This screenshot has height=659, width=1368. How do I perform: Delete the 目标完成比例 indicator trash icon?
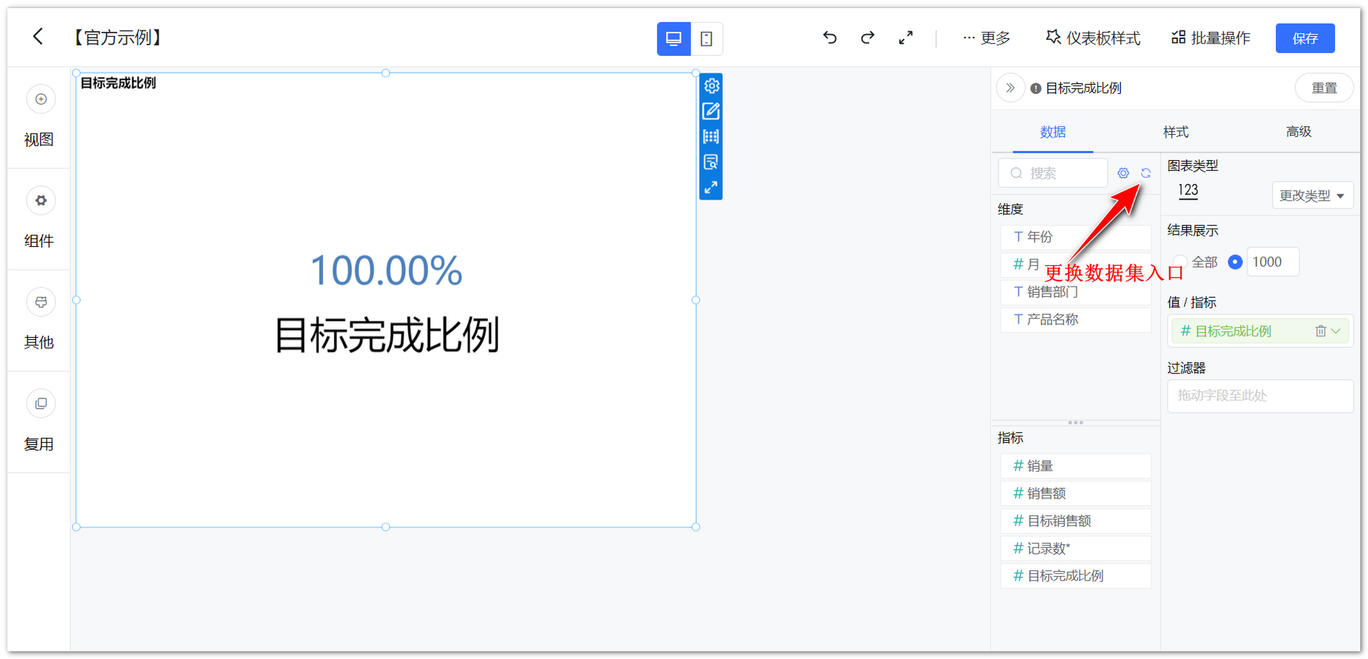[1320, 331]
